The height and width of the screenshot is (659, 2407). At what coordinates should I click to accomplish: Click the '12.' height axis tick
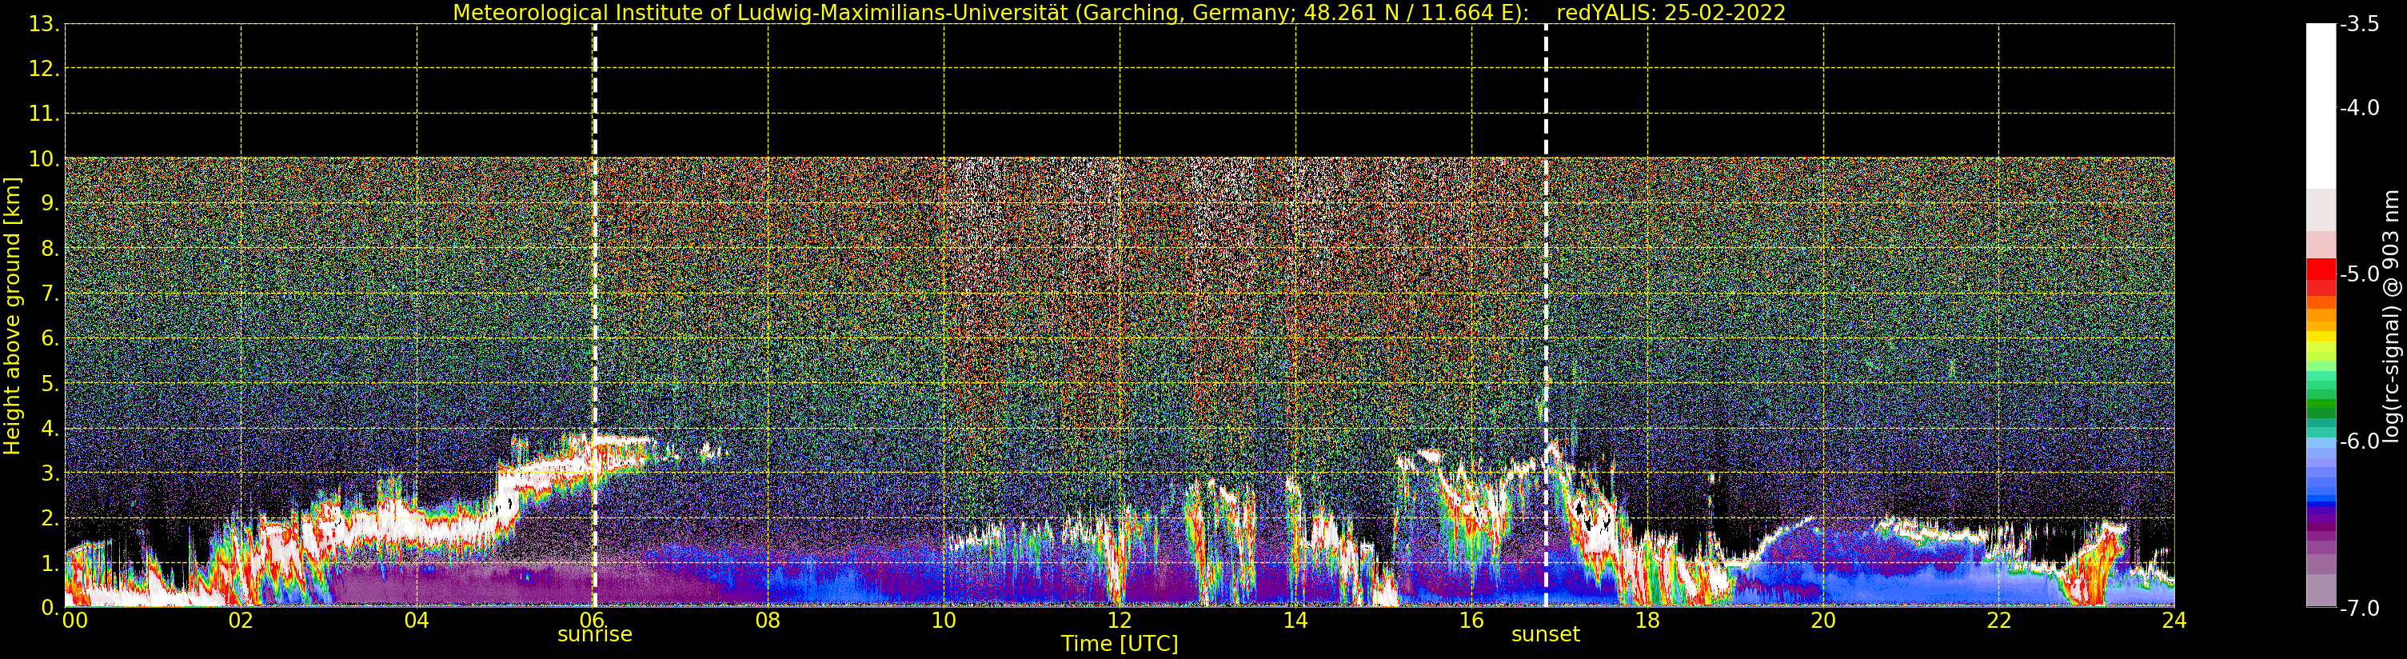pos(44,68)
